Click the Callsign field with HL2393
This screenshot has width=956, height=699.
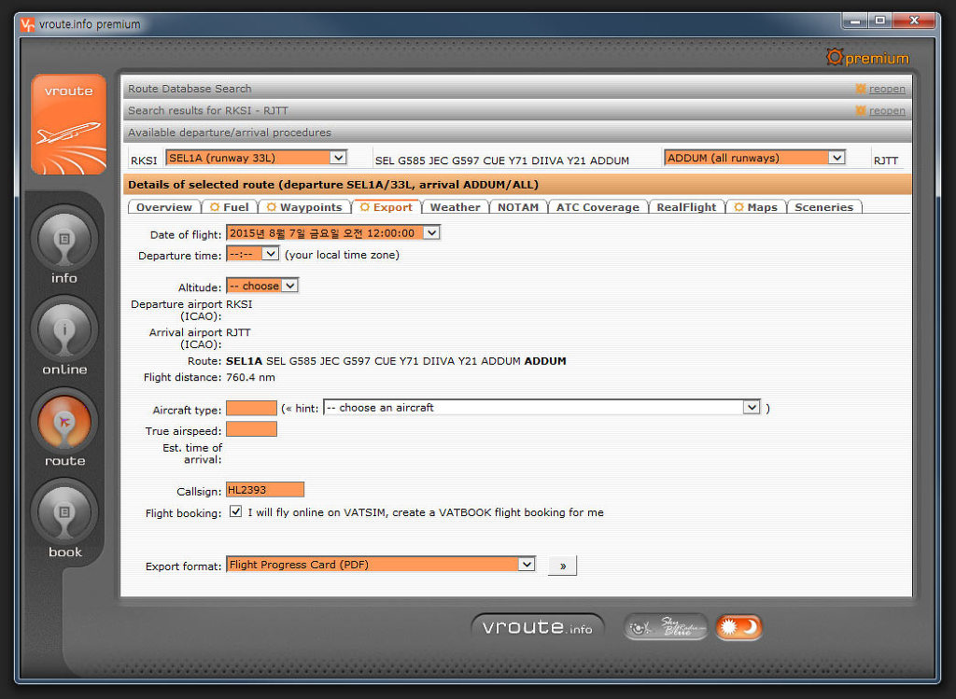coord(264,489)
